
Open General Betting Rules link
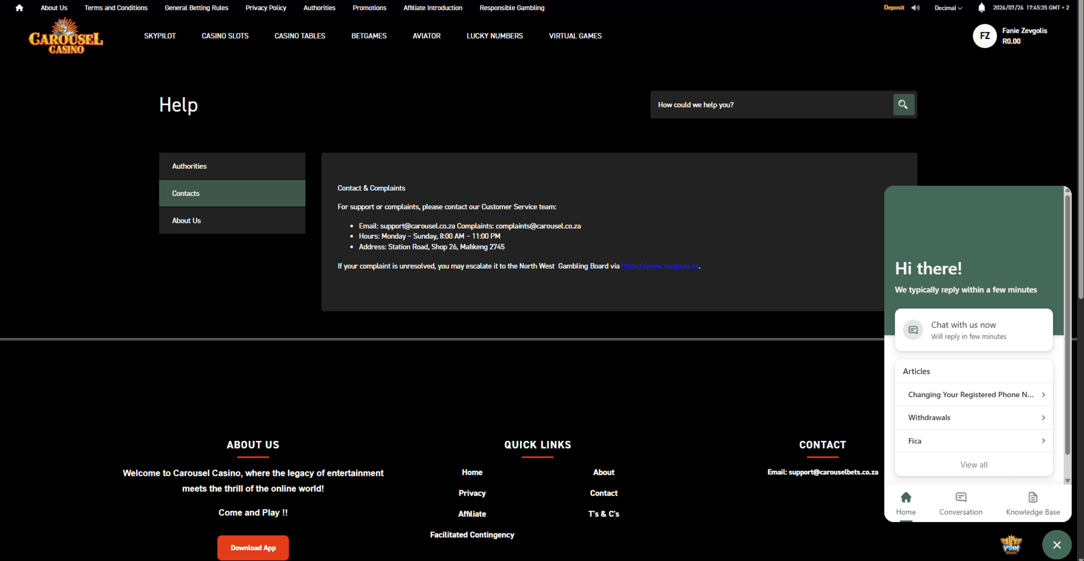click(x=196, y=8)
